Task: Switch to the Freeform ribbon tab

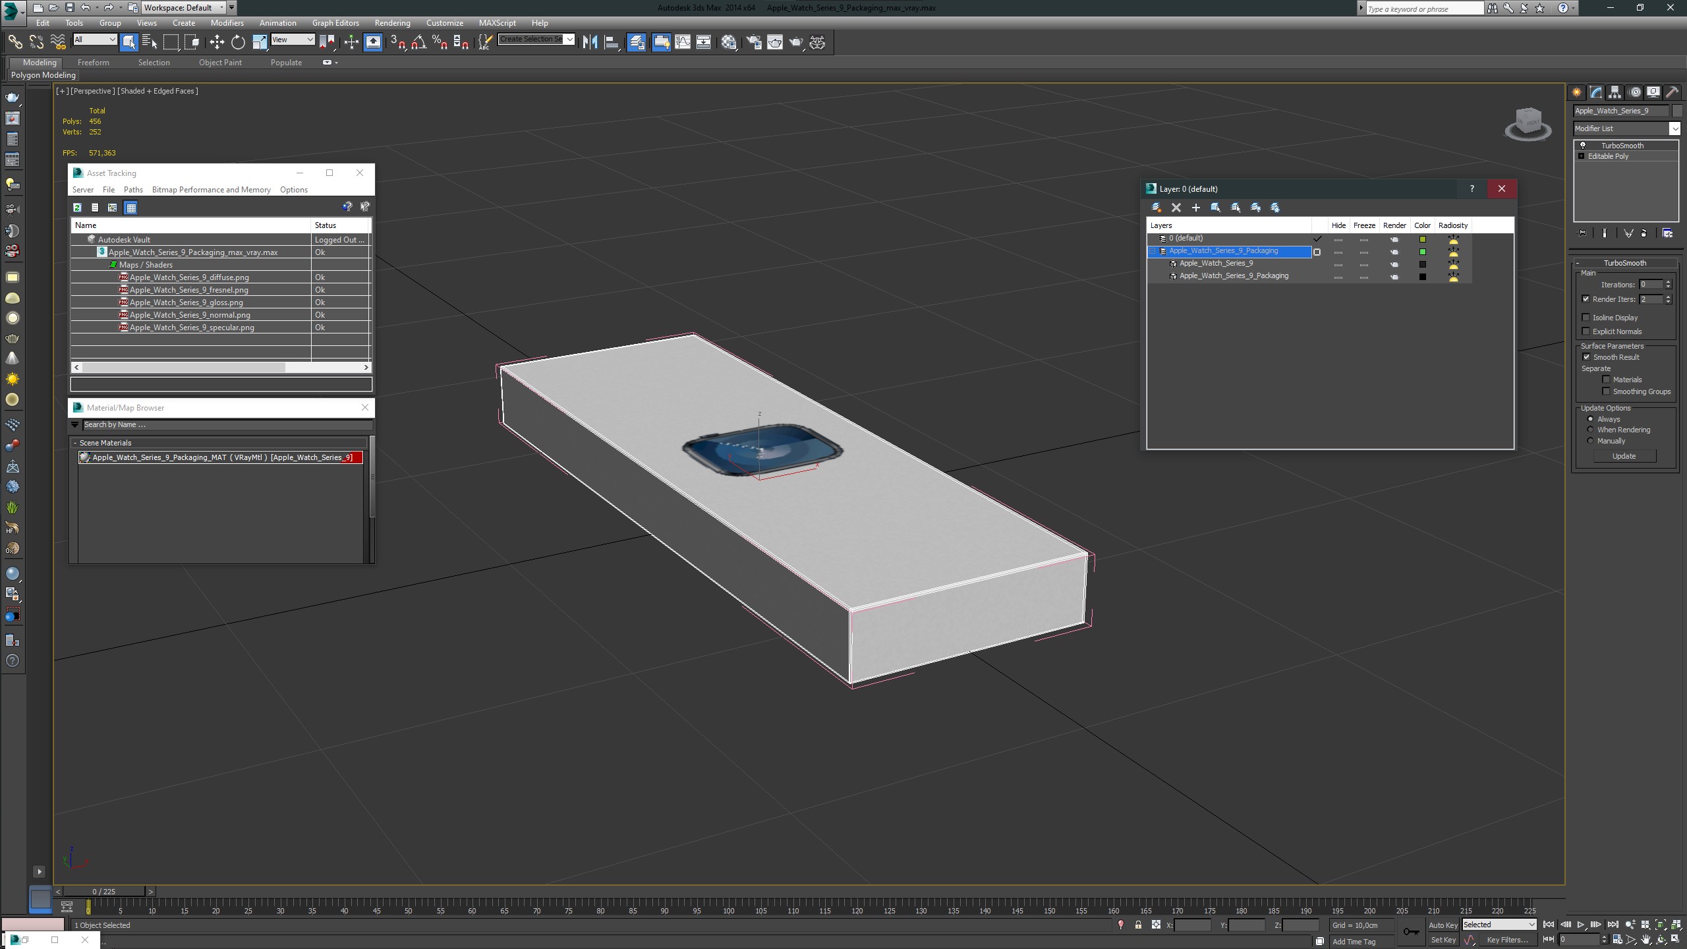Action: [93, 63]
